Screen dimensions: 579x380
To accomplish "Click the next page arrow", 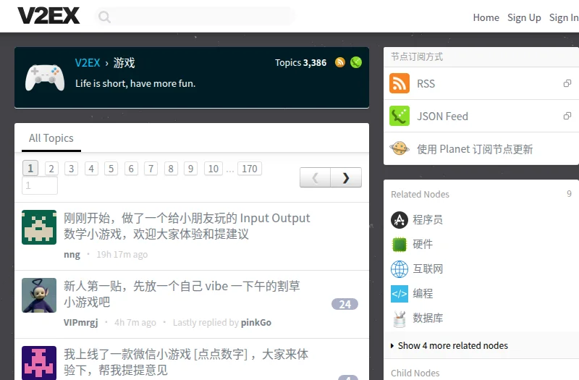I will click(x=346, y=177).
